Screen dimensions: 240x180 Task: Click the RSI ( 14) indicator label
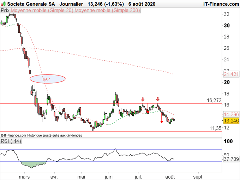[x=11, y=141]
